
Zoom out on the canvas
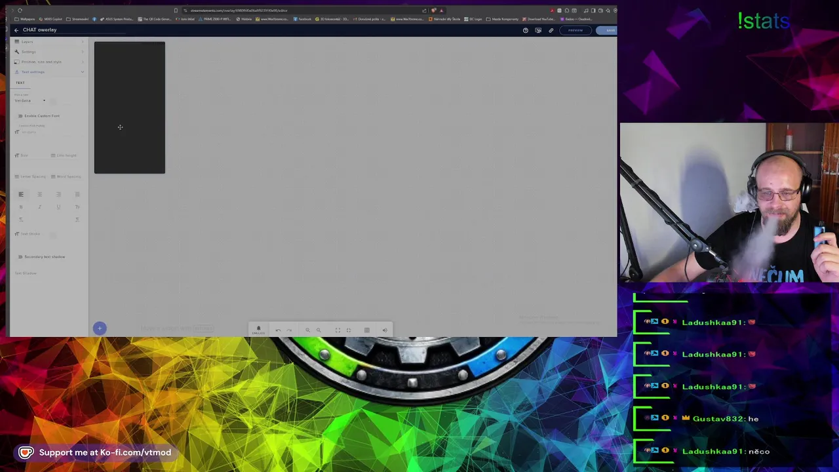point(319,330)
